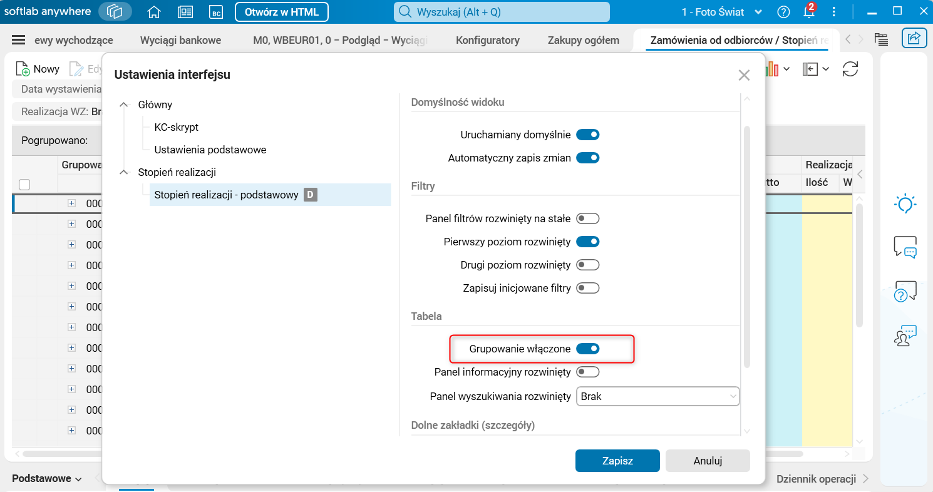Image resolution: width=933 pixels, height=492 pixels.
Task: Switch to the Konfiguratory tab
Action: click(x=487, y=40)
